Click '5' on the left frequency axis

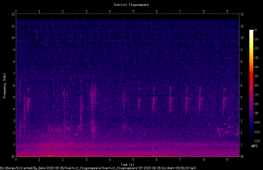(14, 97)
